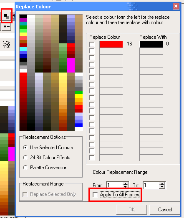Click the Replacement Options group label
The width and height of the screenshot is (184, 218).
44,137
